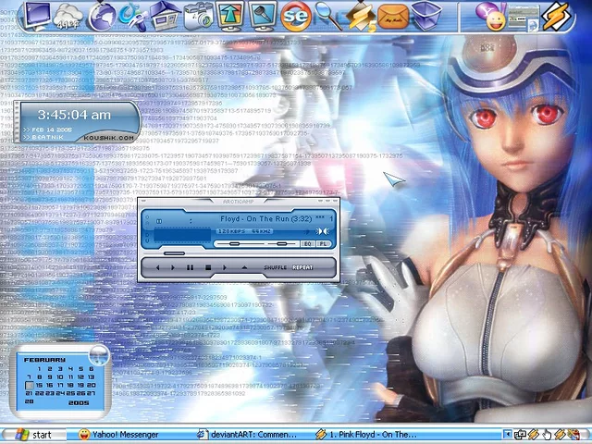592x444 pixels.
Task: Launch Winamp 5 from the dock
Action: coord(361,17)
